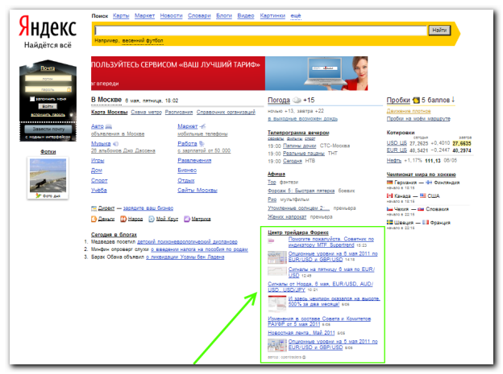Click the icon beside the Маркет link
This screenshot has height=374, width=503.
tap(202, 126)
